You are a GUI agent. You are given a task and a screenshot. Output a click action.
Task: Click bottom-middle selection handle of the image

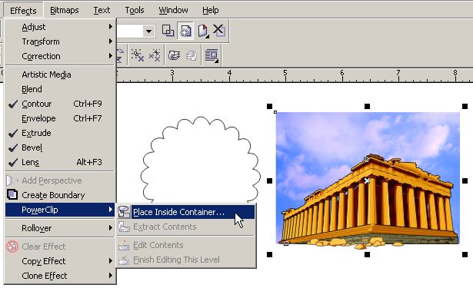click(x=367, y=254)
